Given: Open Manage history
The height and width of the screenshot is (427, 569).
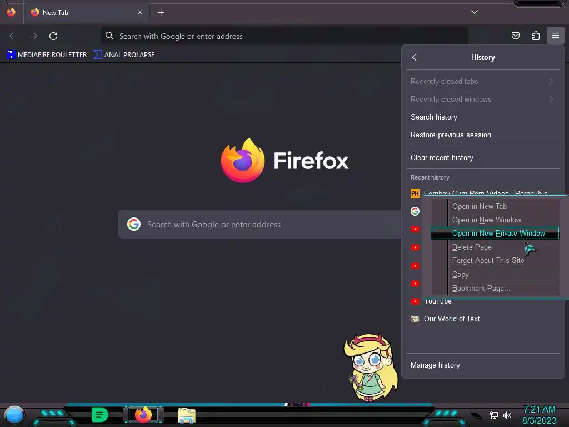Looking at the screenshot, I should tap(483, 365).
